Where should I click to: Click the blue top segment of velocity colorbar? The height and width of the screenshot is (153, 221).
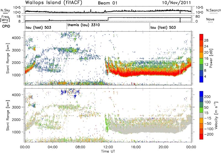coord(201,94)
